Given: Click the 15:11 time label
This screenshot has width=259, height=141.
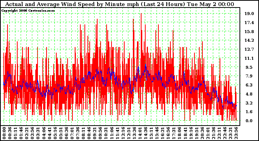Looking at the screenshot, I should [x=151, y=133].
